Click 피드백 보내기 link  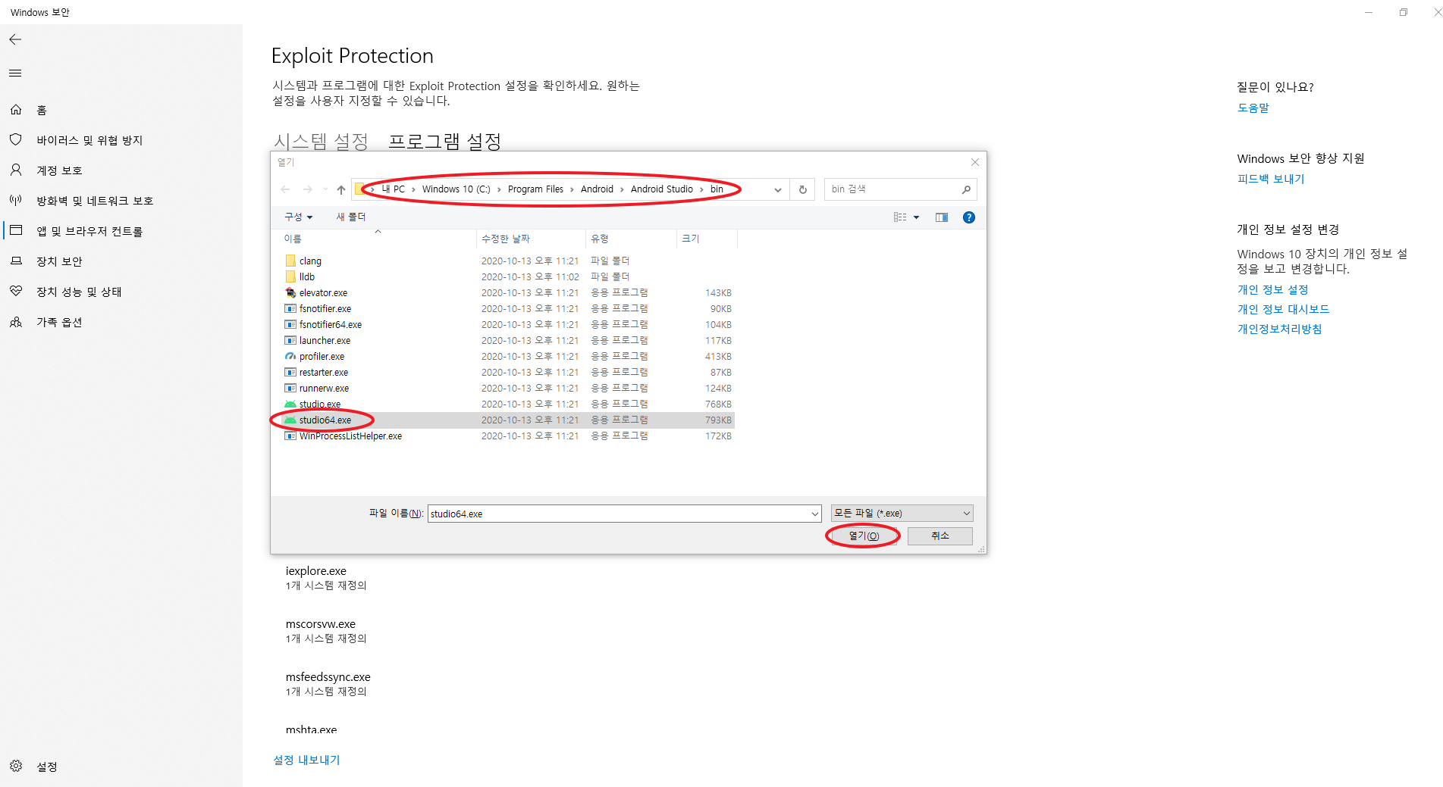tap(1271, 179)
